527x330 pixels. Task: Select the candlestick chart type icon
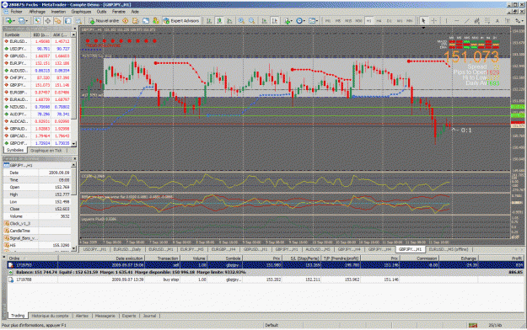[219, 21]
